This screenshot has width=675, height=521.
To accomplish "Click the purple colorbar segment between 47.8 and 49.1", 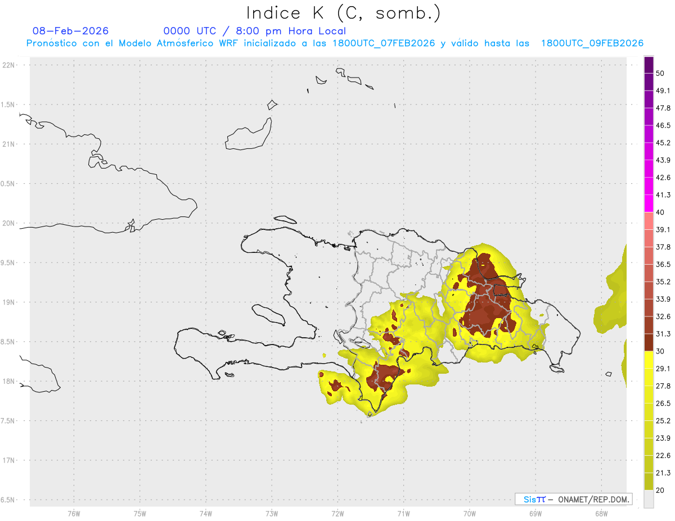I will pos(649,99).
